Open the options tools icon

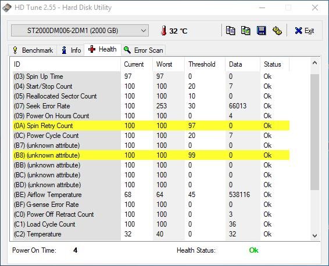pyautogui.click(x=277, y=31)
